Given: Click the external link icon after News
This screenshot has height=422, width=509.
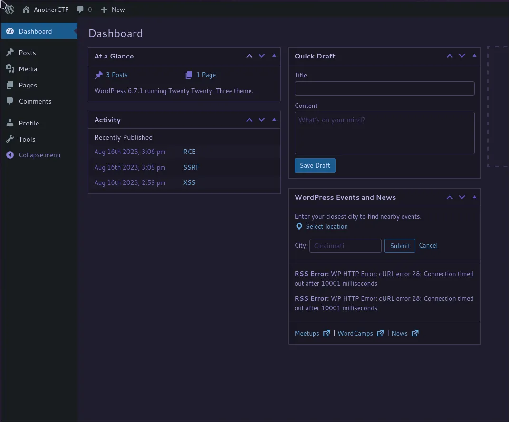Looking at the screenshot, I should [415, 334].
